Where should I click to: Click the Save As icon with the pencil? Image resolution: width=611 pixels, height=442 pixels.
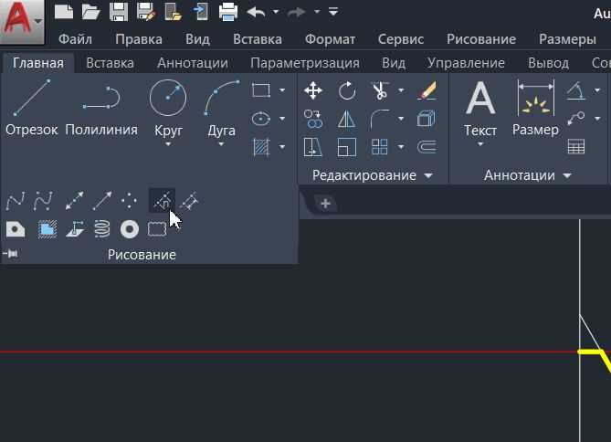pos(146,12)
